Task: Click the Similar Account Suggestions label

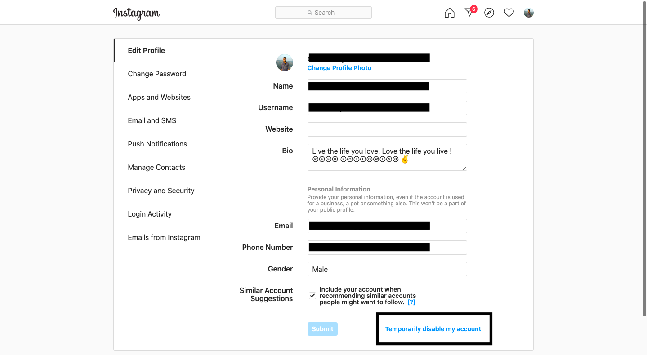Action: point(266,294)
